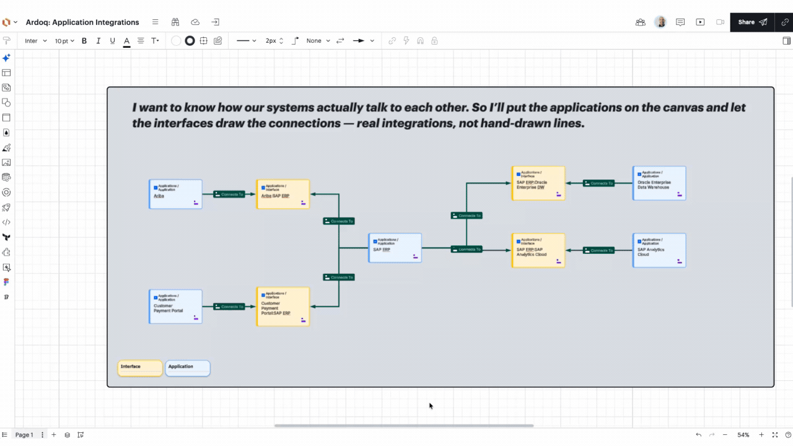
Task: Open the 10 pt font size dropdown
Action: coord(64,41)
